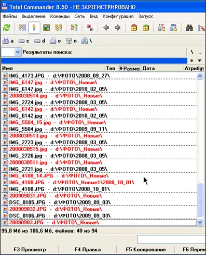Select IMG_2721.jpg file row

click(100, 169)
